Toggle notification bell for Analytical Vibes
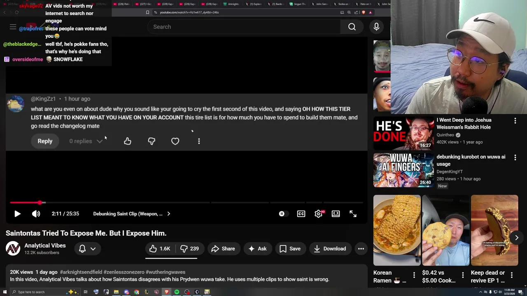This screenshot has height=296, width=527. coord(82,249)
